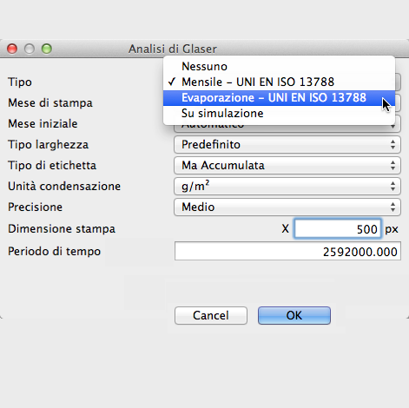
Task: Select Evaporazione – UNI EN ISO 13788 option
Action: point(279,98)
